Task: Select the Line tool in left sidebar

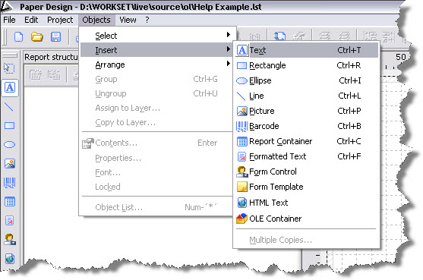Action: 9,107
